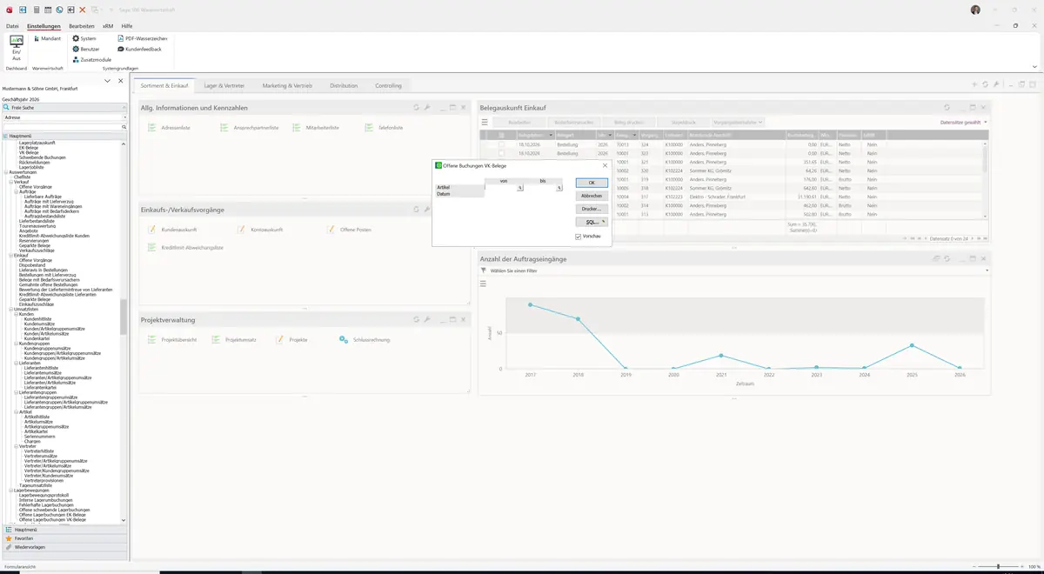Select the Drucker... button
The image size is (1044, 574).
click(x=592, y=209)
